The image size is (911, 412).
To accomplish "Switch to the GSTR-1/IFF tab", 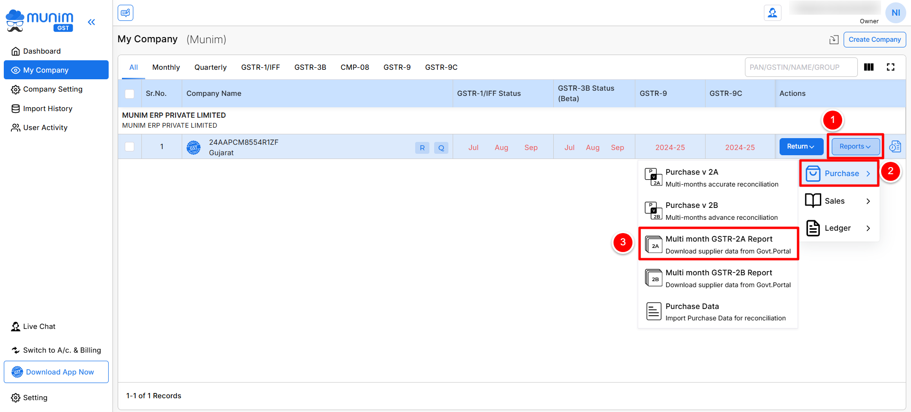I will pyautogui.click(x=260, y=67).
